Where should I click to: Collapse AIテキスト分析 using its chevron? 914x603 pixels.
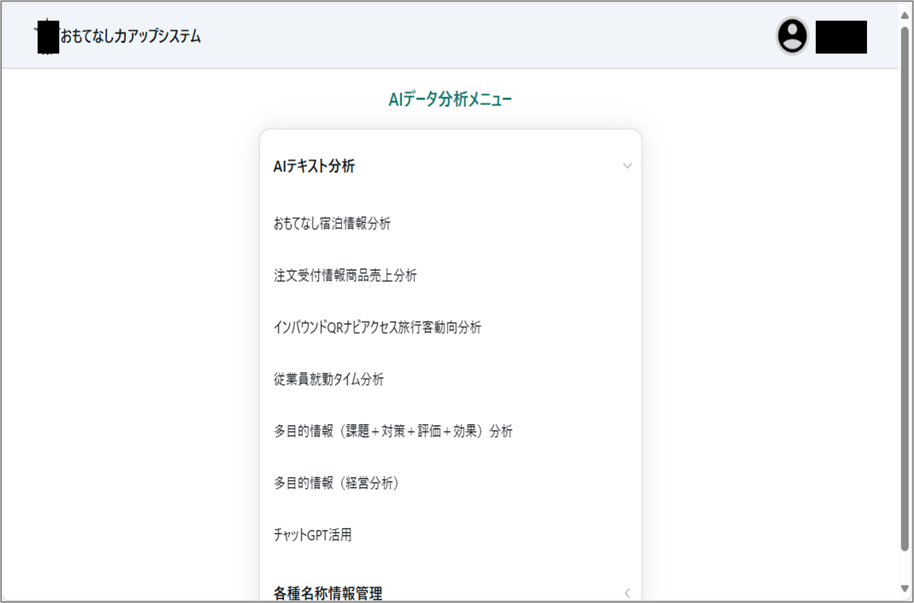(627, 166)
